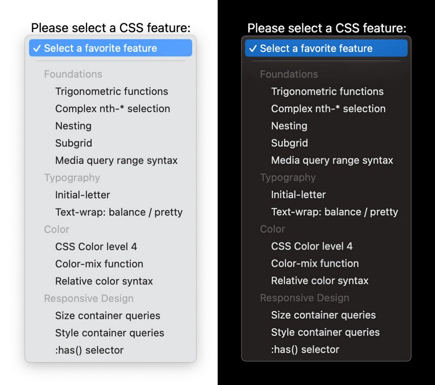The width and height of the screenshot is (435, 385).
Task: Choose "Subgrid" from the dark dropdown
Action: point(289,143)
